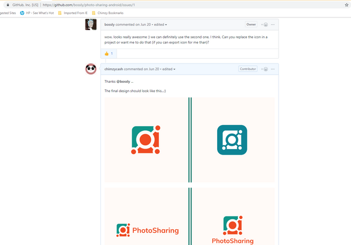
Task: Click the URL in the address bar
Action: click(x=89, y=5)
